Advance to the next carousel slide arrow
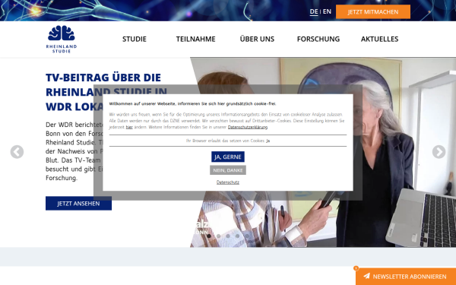The width and height of the screenshot is (456, 285). point(439,152)
